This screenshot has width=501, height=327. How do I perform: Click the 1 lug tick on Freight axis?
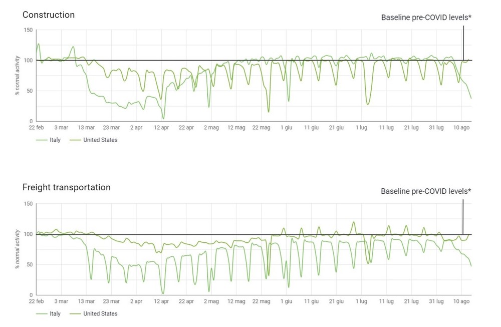coord(361,301)
